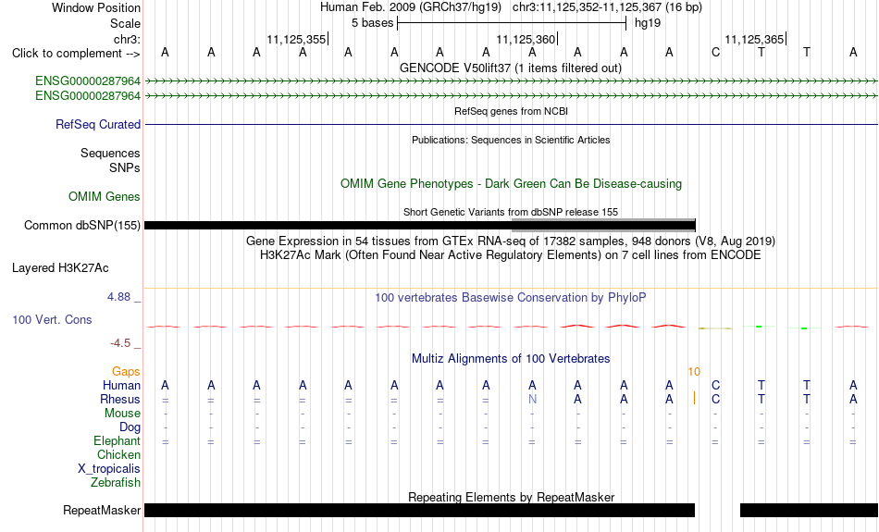Click the OMIM Gene Phenotypes title
Screen dimensions: 879x532
pos(511,183)
